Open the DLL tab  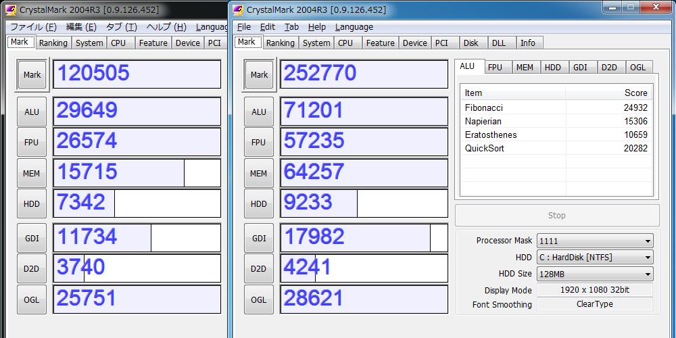499,43
